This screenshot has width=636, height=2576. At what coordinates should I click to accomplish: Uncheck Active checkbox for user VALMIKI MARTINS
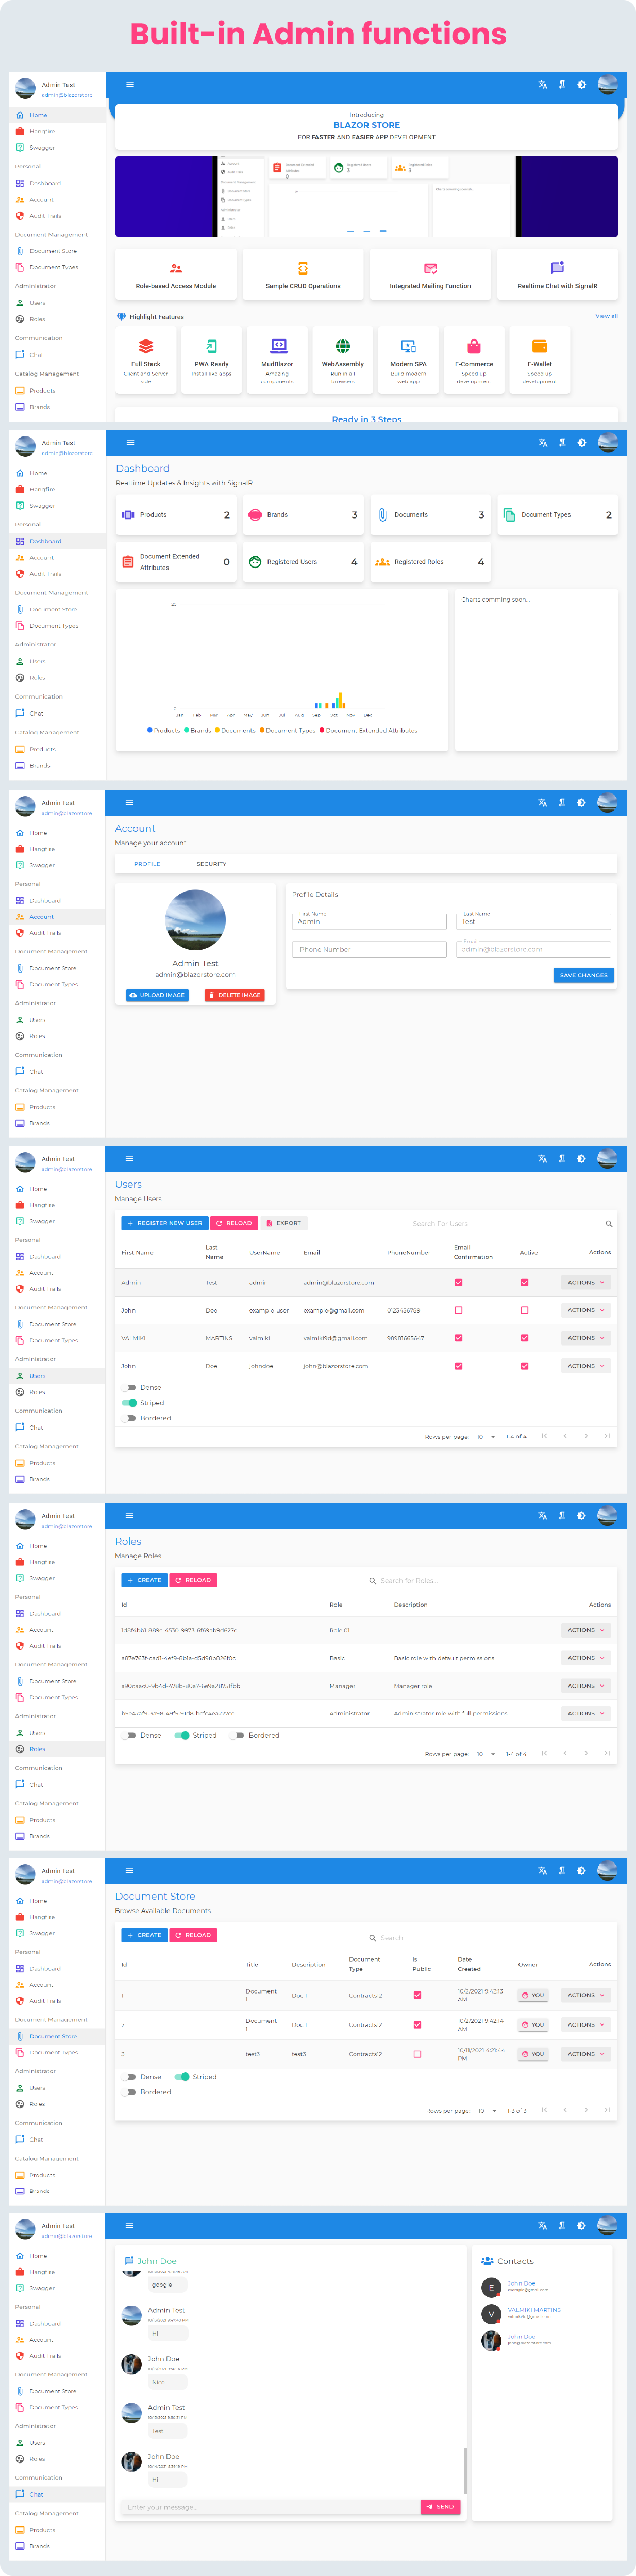tap(524, 1338)
